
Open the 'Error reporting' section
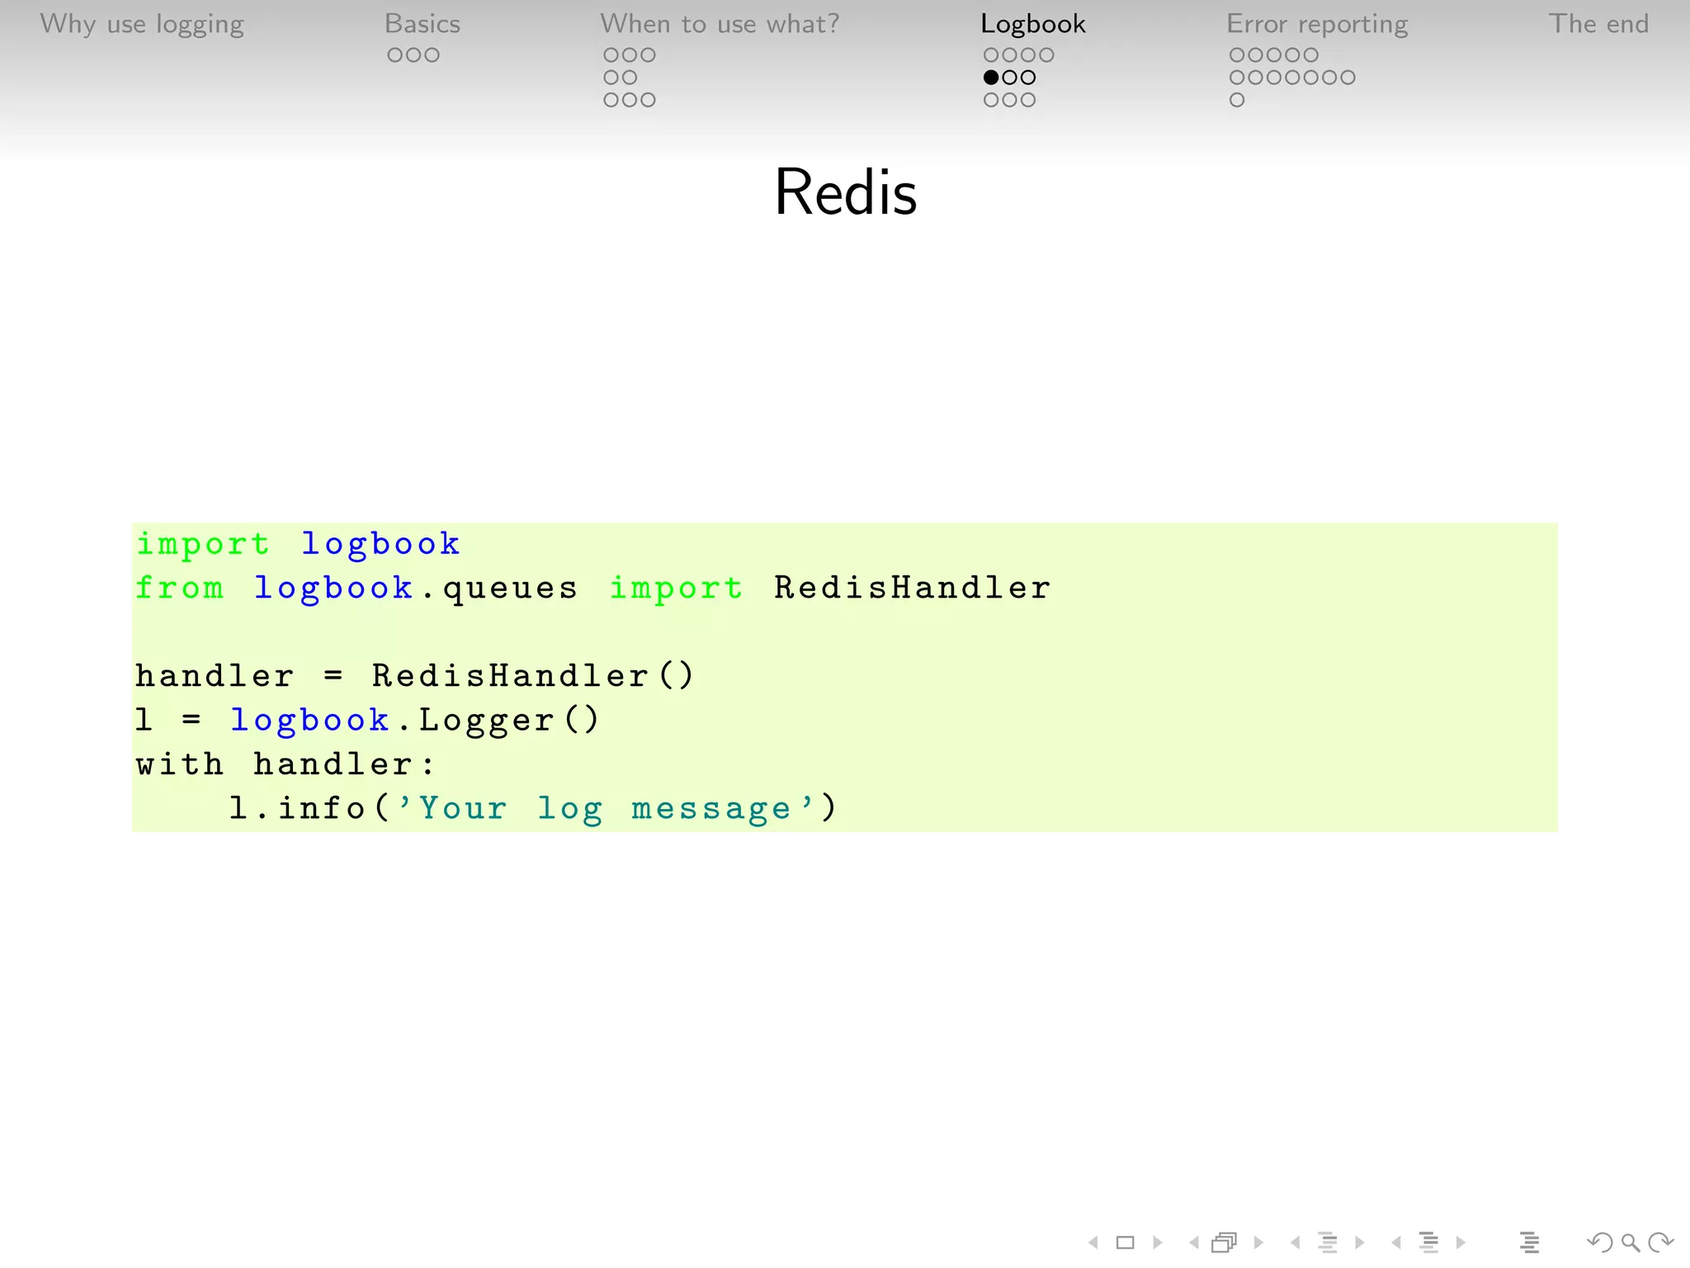point(1317,25)
